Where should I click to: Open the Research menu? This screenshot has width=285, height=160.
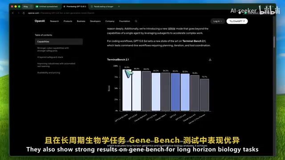54,21
